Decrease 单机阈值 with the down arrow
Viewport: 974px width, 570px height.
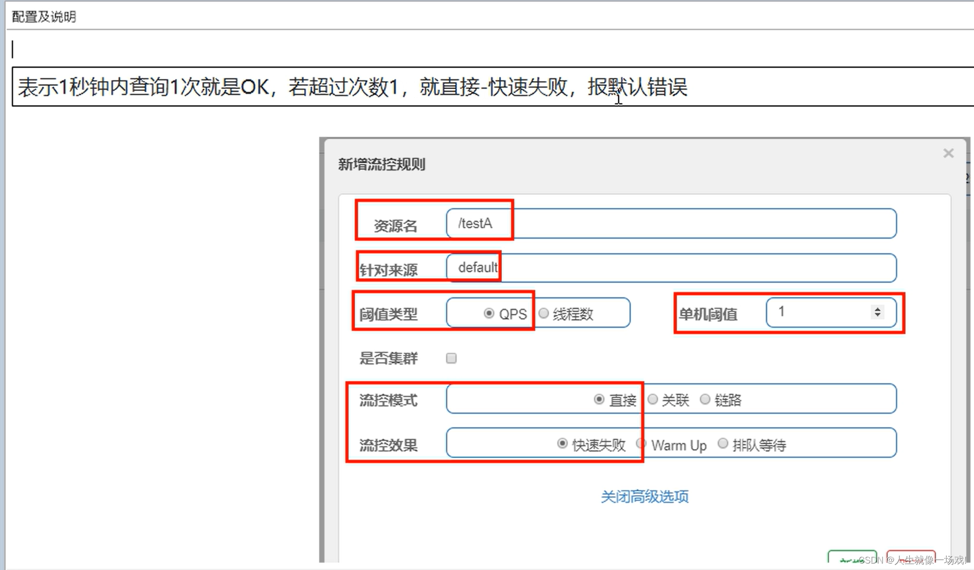877,315
